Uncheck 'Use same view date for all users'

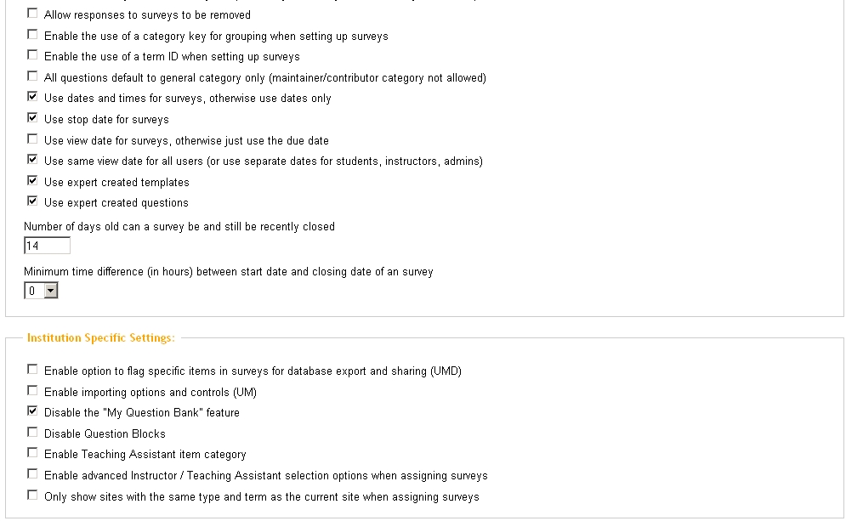(x=32, y=160)
